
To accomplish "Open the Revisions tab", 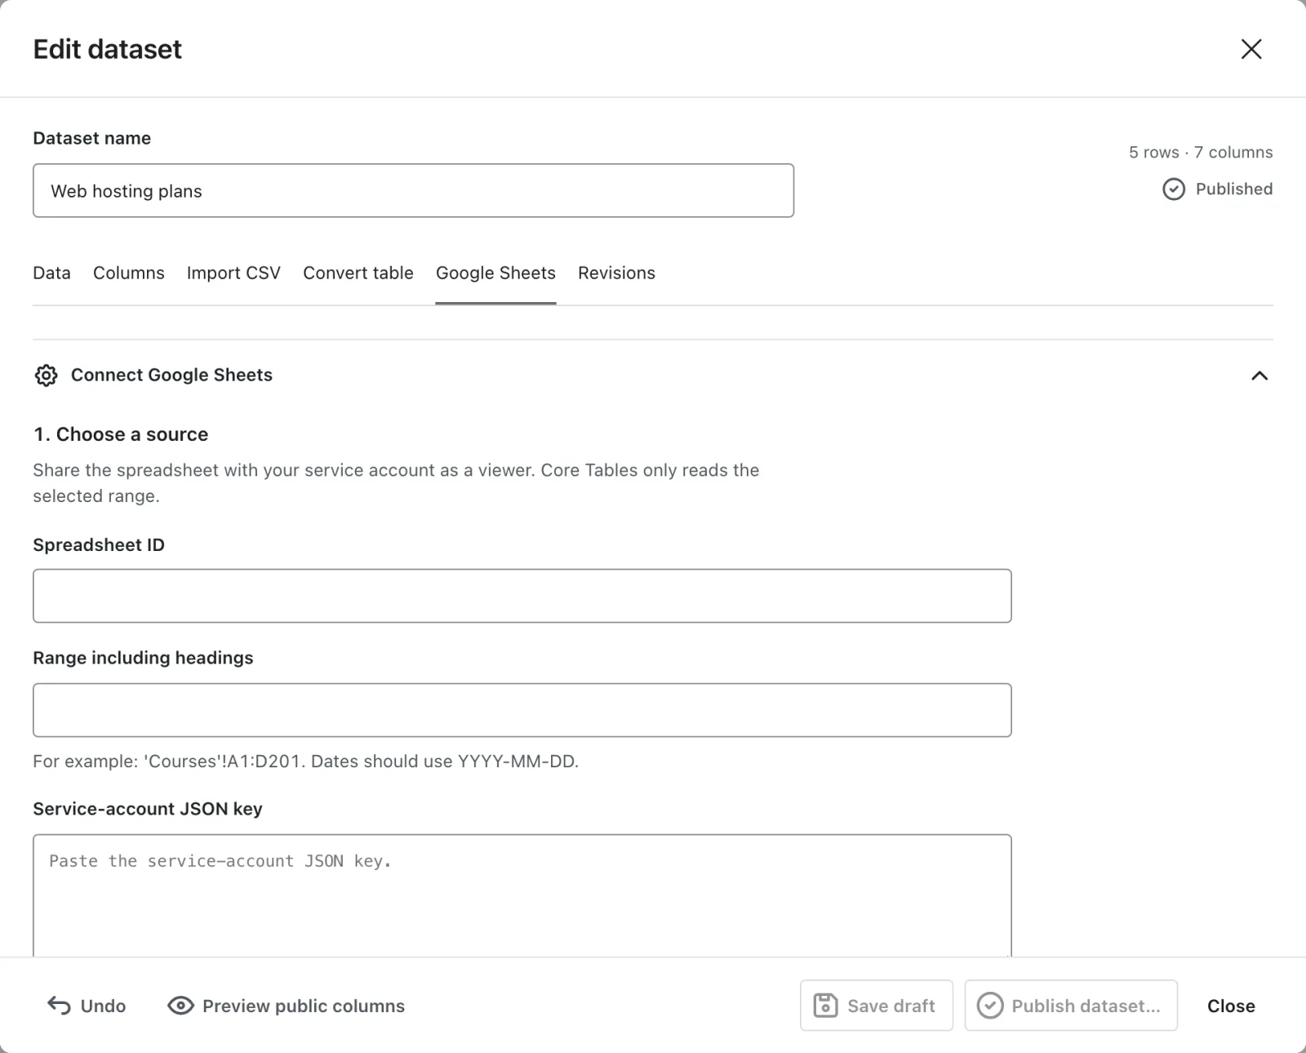I will click(616, 273).
